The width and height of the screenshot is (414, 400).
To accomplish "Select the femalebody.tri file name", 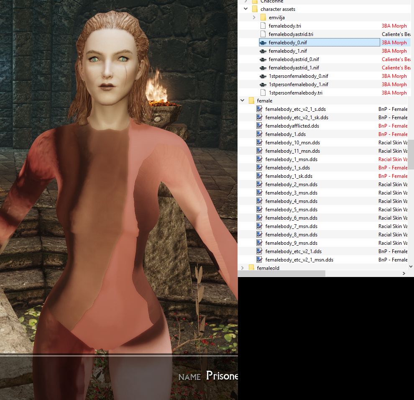I will (285, 26).
